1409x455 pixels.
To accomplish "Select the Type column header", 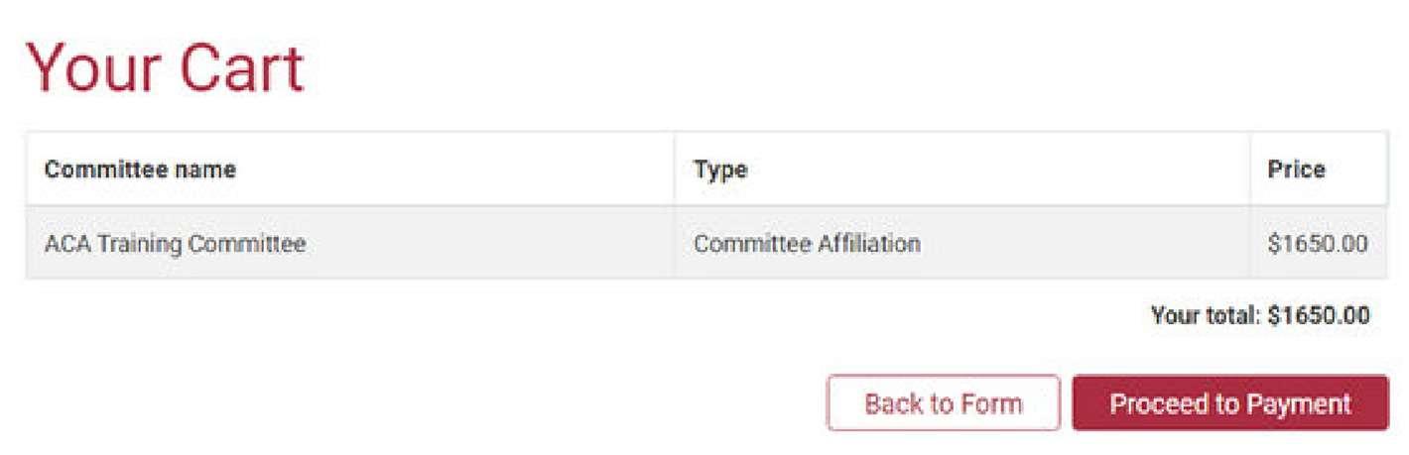I will click(x=720, y=170).
